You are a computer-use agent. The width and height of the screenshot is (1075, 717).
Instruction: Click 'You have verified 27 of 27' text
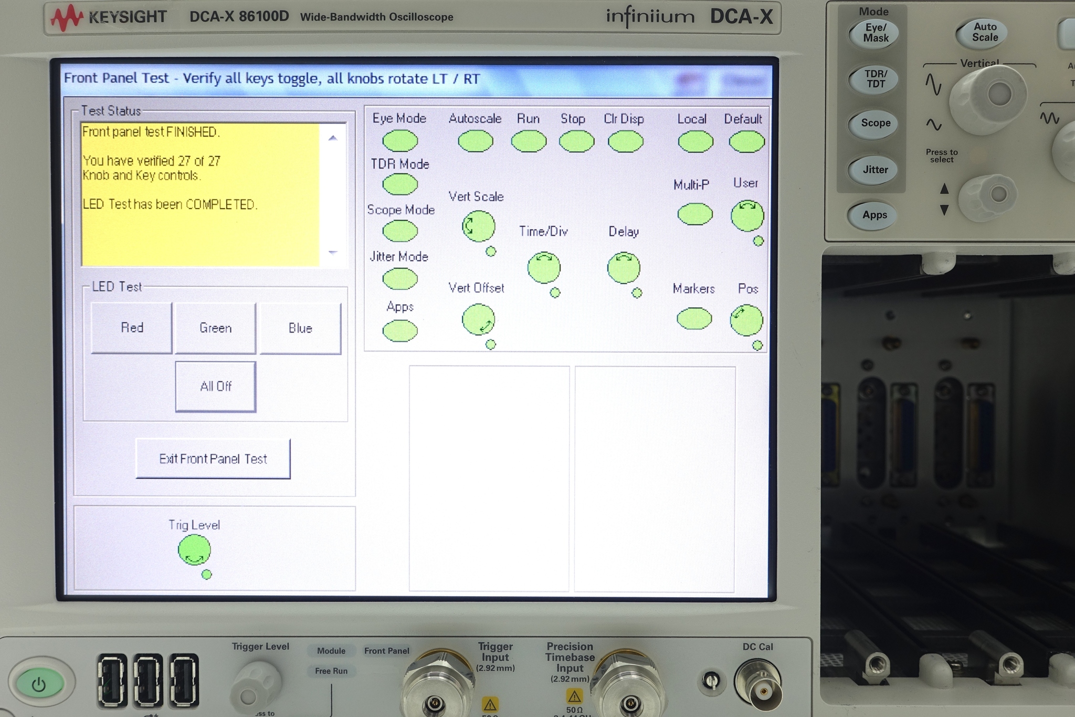click(x=152, y=161)
